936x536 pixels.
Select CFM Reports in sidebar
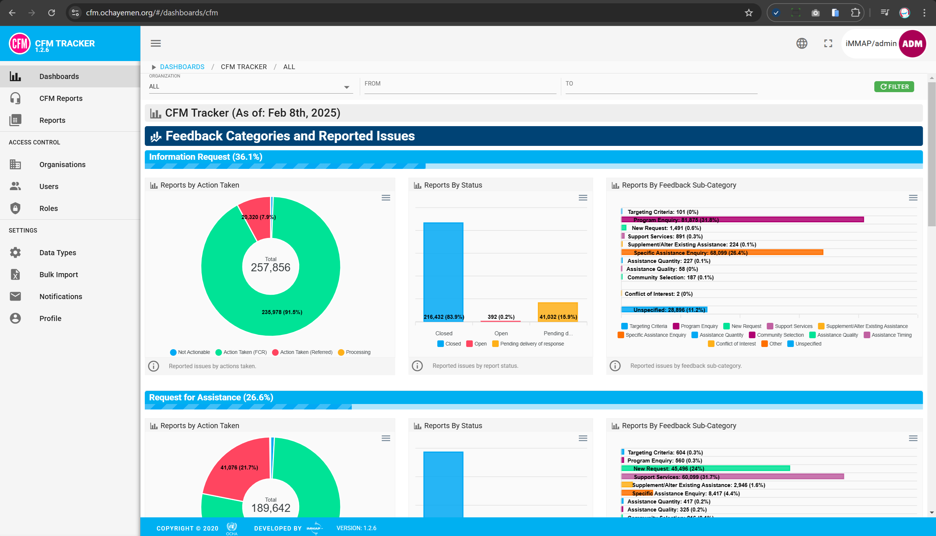coord(61,98)
